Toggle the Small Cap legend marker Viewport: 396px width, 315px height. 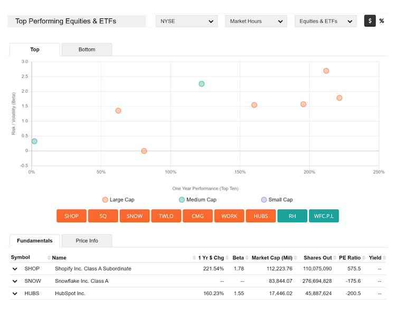click(x=264, y=199)
